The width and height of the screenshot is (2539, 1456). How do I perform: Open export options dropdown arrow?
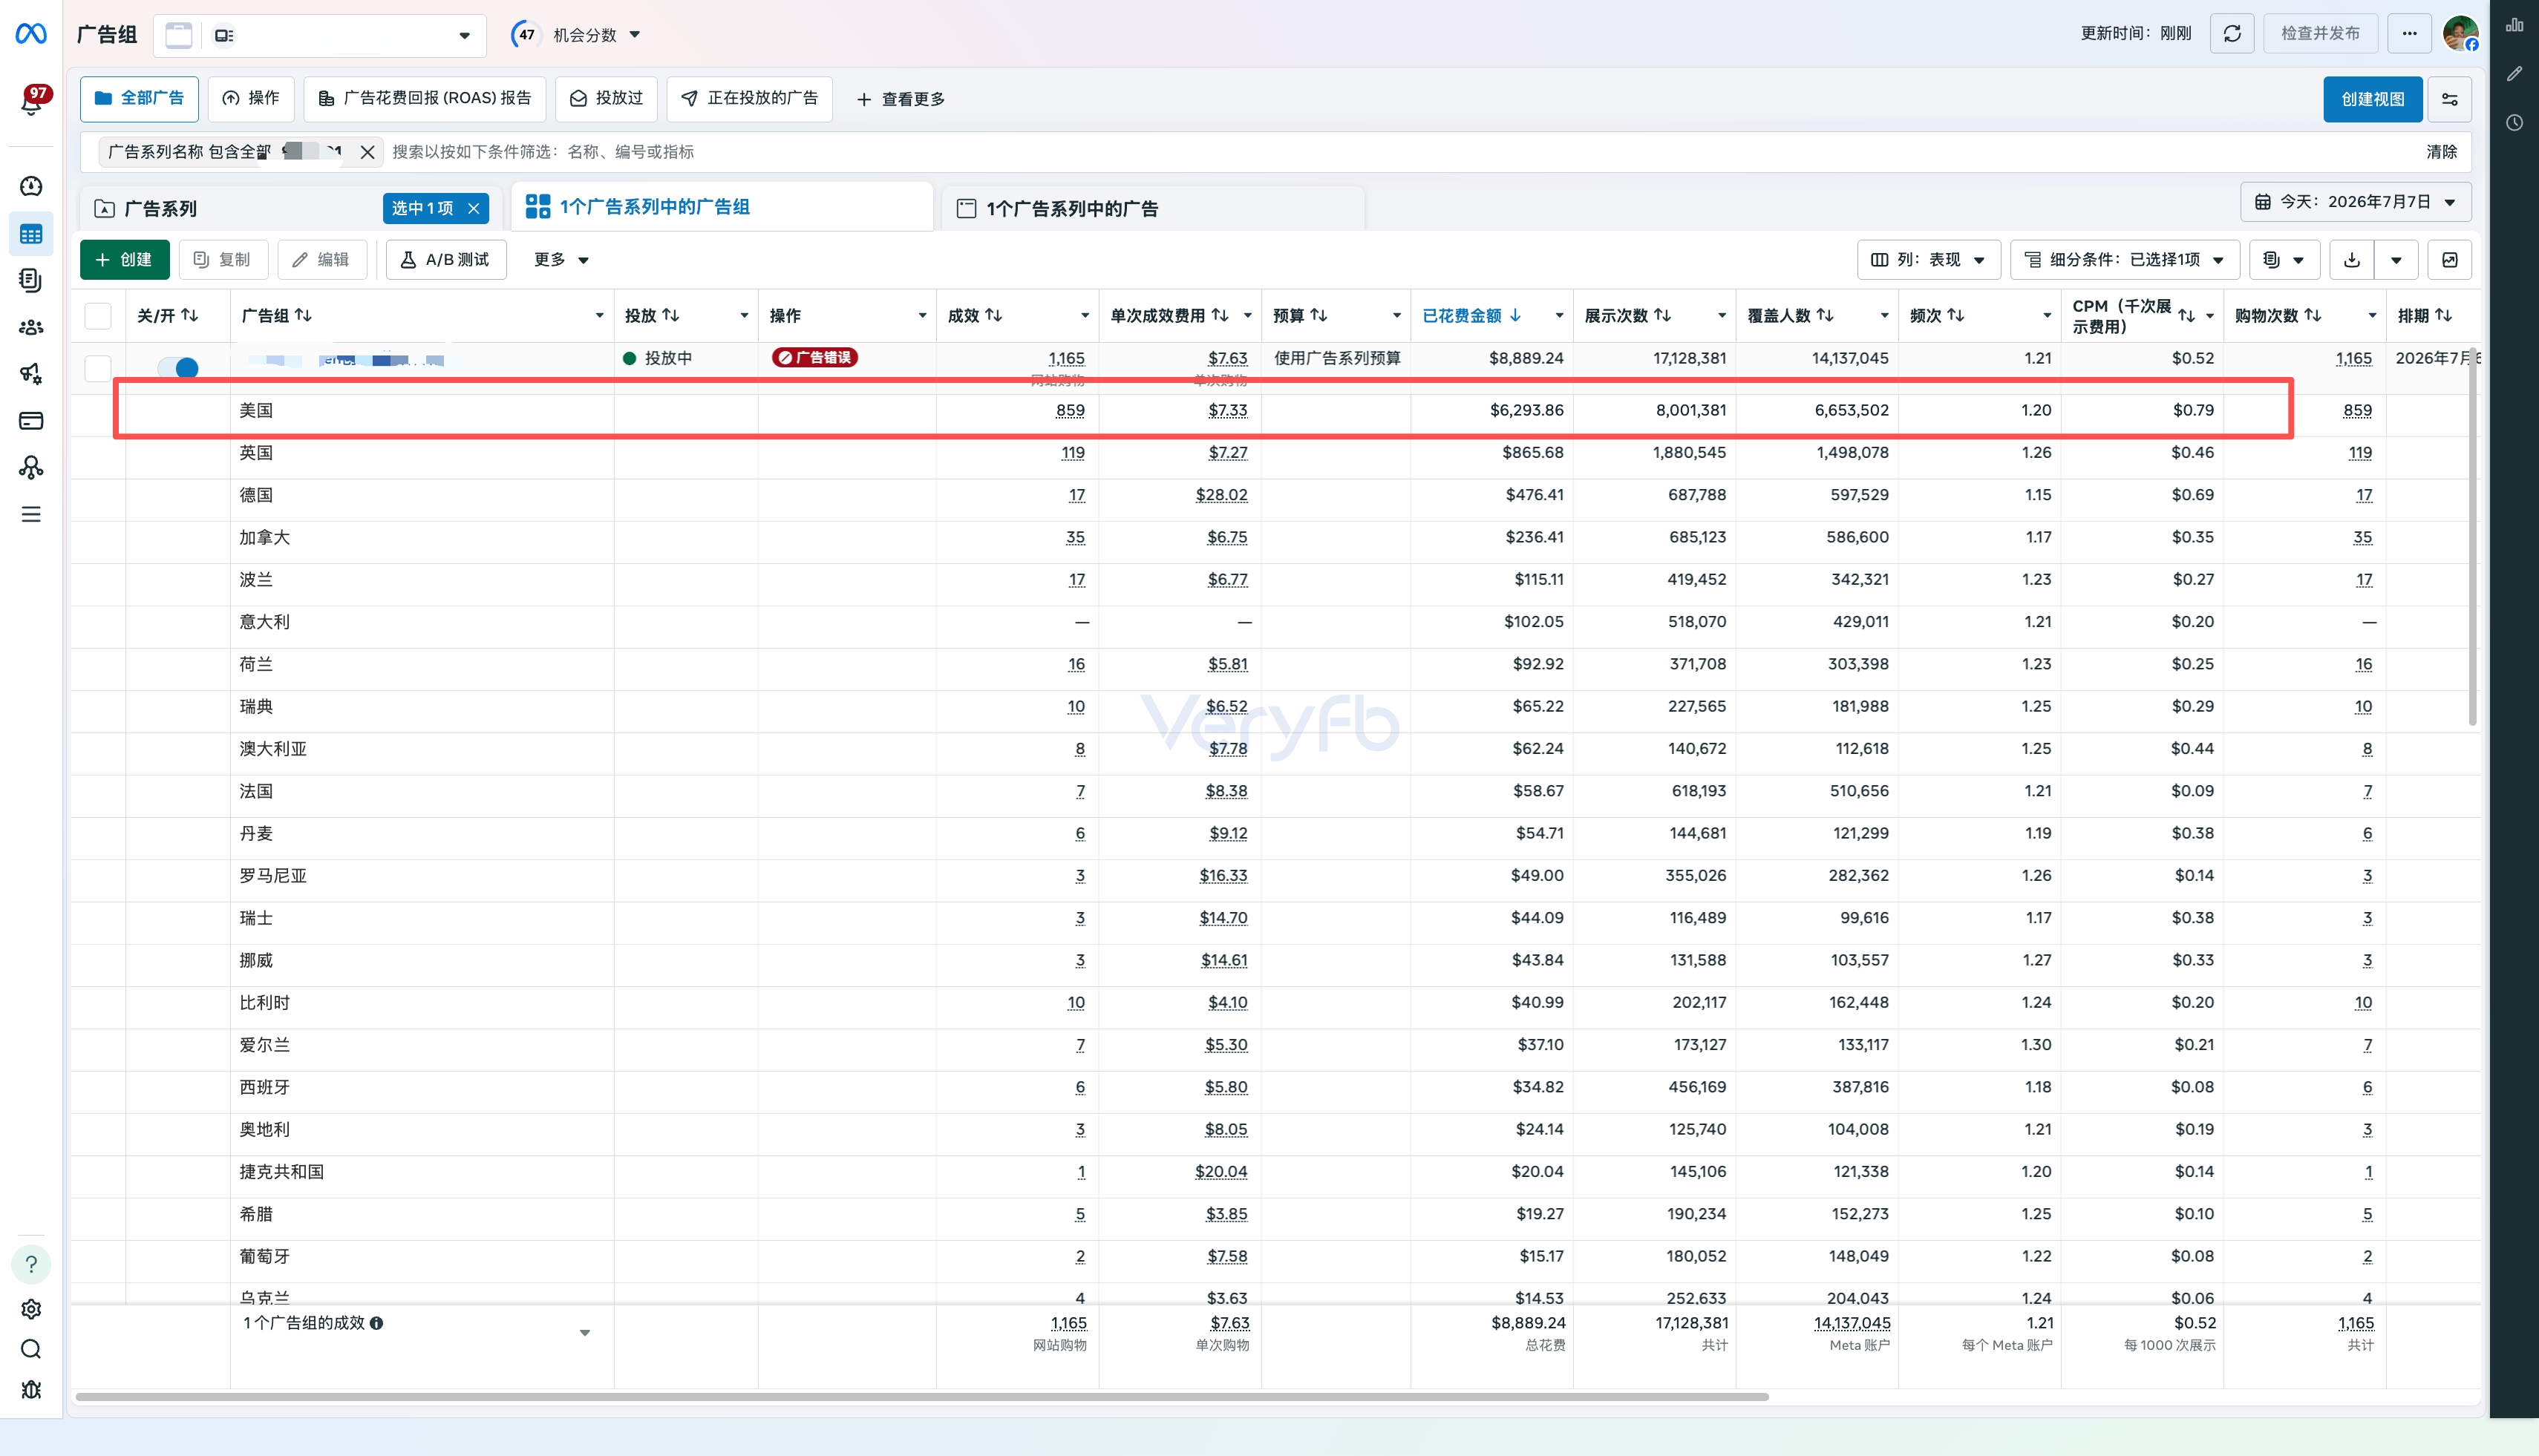click(2396, 260)
